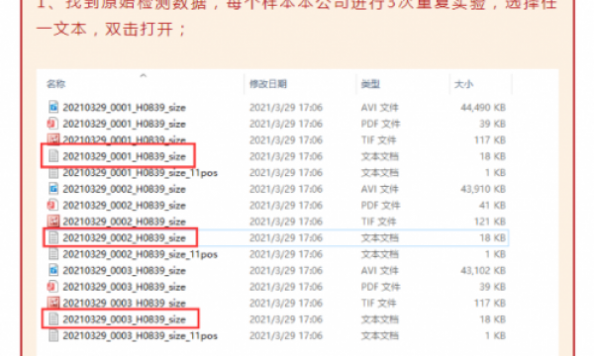
Task: Click the AVI file icon for 20210329_0001_H0839_size
Action: [53, 107]
